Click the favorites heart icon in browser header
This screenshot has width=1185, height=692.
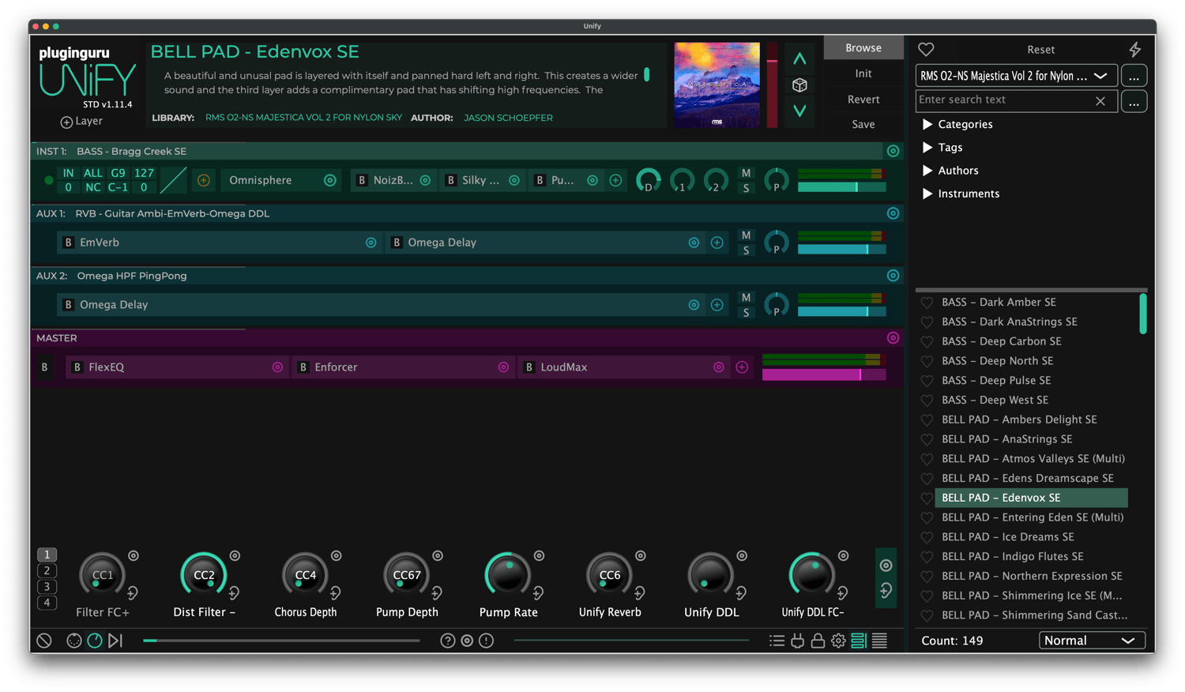tap(926, 49)
